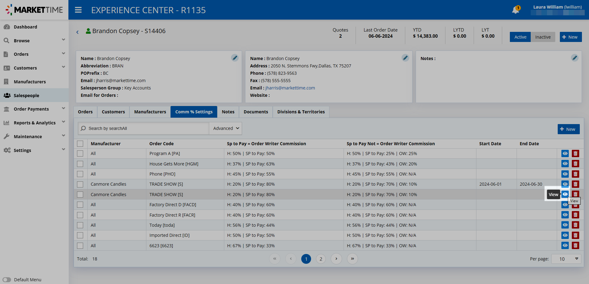
Task: Click the hamburger menu icon
Action: pos(78,10)
